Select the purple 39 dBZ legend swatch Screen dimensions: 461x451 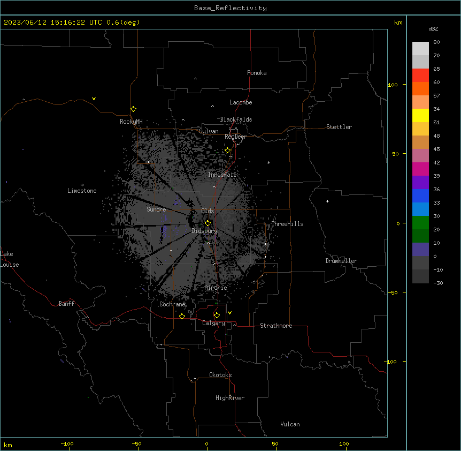[x=420, y=182]
